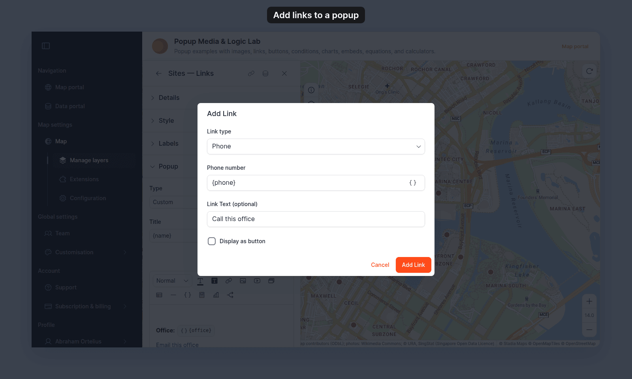Zoom in on the map
Screen dimensions: 632x379
tap(589, 301)
